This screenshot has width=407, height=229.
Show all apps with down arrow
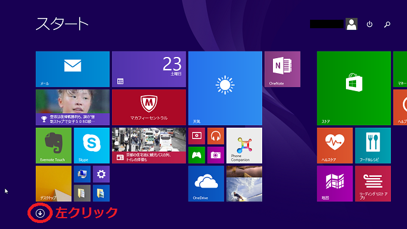point(40,213)
